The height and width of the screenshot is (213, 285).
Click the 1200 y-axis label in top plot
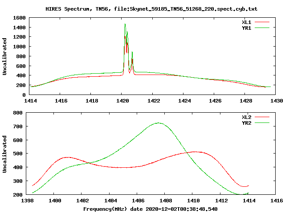coord(19,37)
